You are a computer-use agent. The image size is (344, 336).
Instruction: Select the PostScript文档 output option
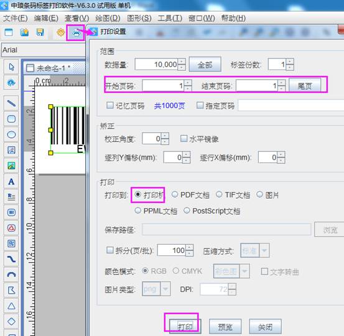[x=187, y=211]
